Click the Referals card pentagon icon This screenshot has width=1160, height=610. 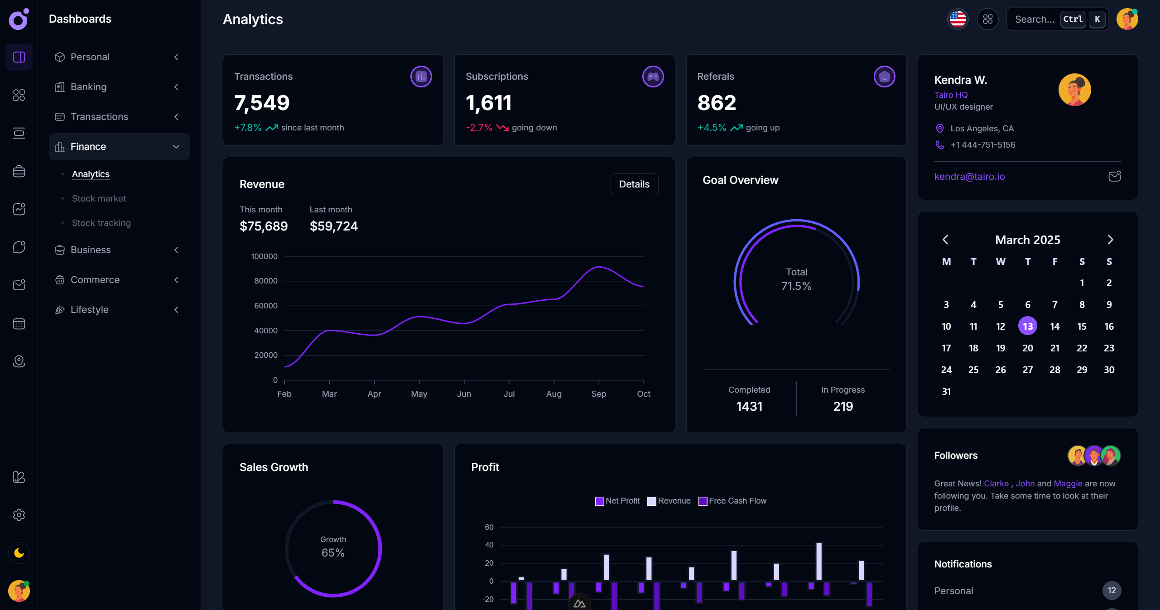point(884,77)
